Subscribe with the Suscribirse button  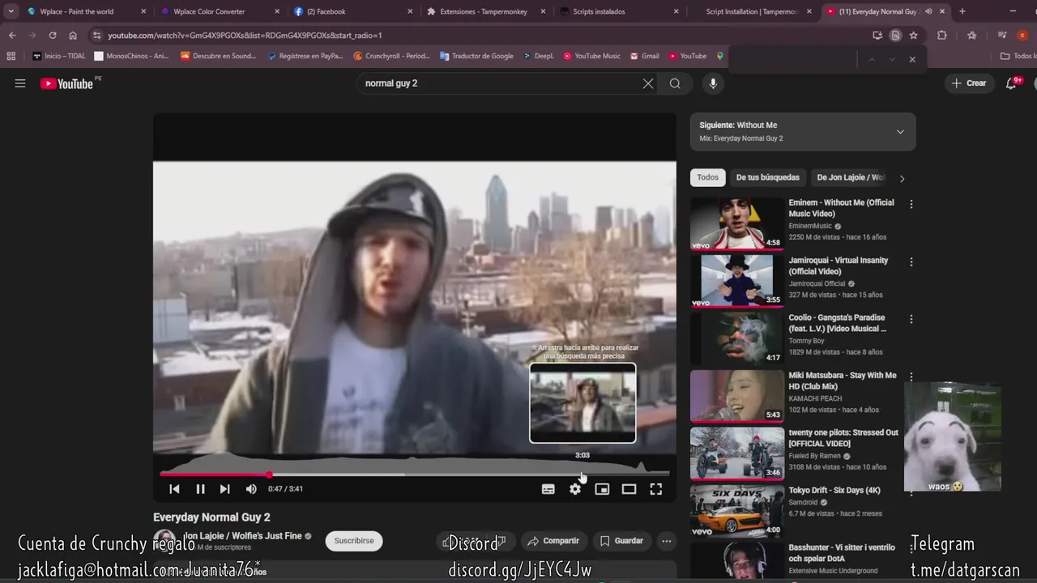tap(354, 541)
